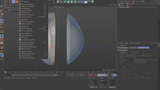Open the Режим dropdown in soft selection
The height and width of the screenshot is (90, 160).
tap(146, 56)
